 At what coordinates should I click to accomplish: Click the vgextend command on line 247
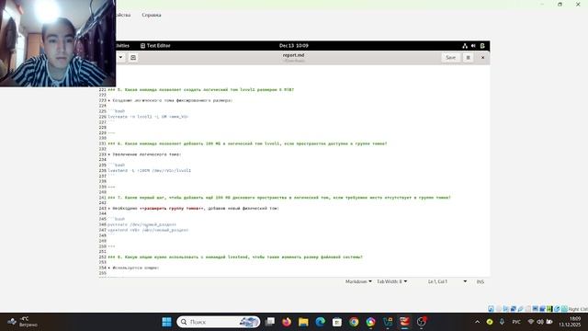click(x=148, y=230)
